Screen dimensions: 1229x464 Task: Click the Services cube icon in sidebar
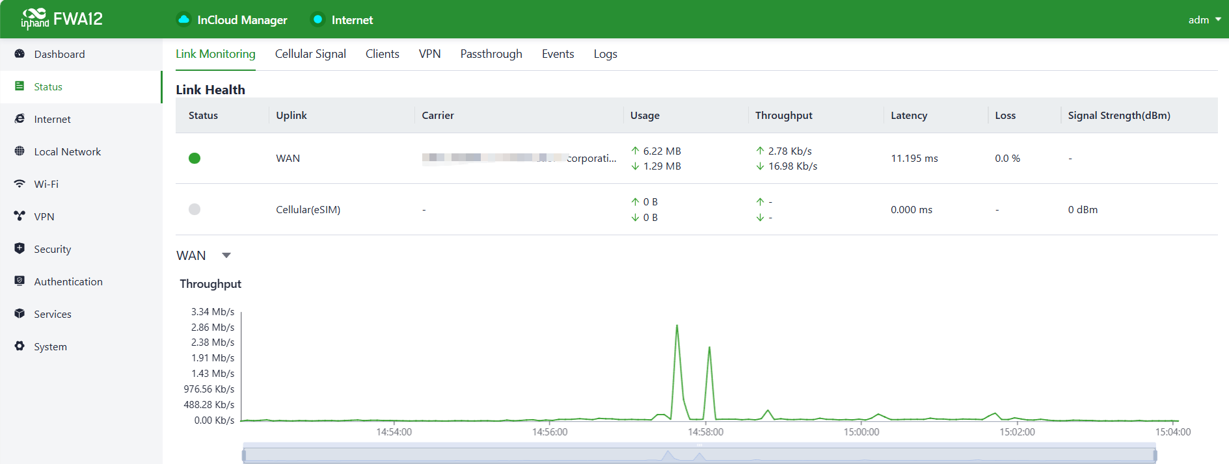[x=20, y=314]
